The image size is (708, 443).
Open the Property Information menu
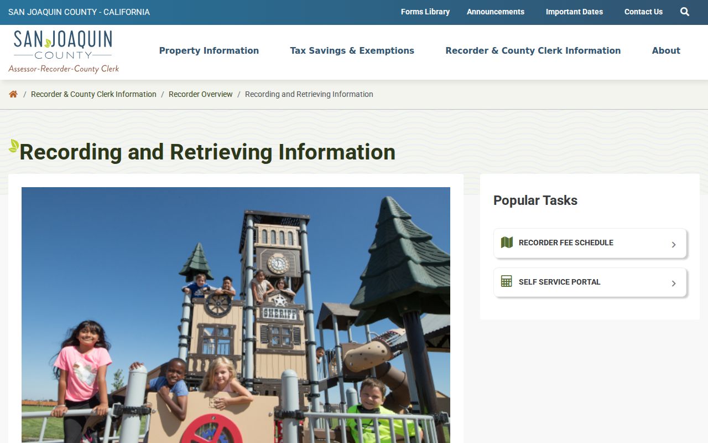pos(209,50)
